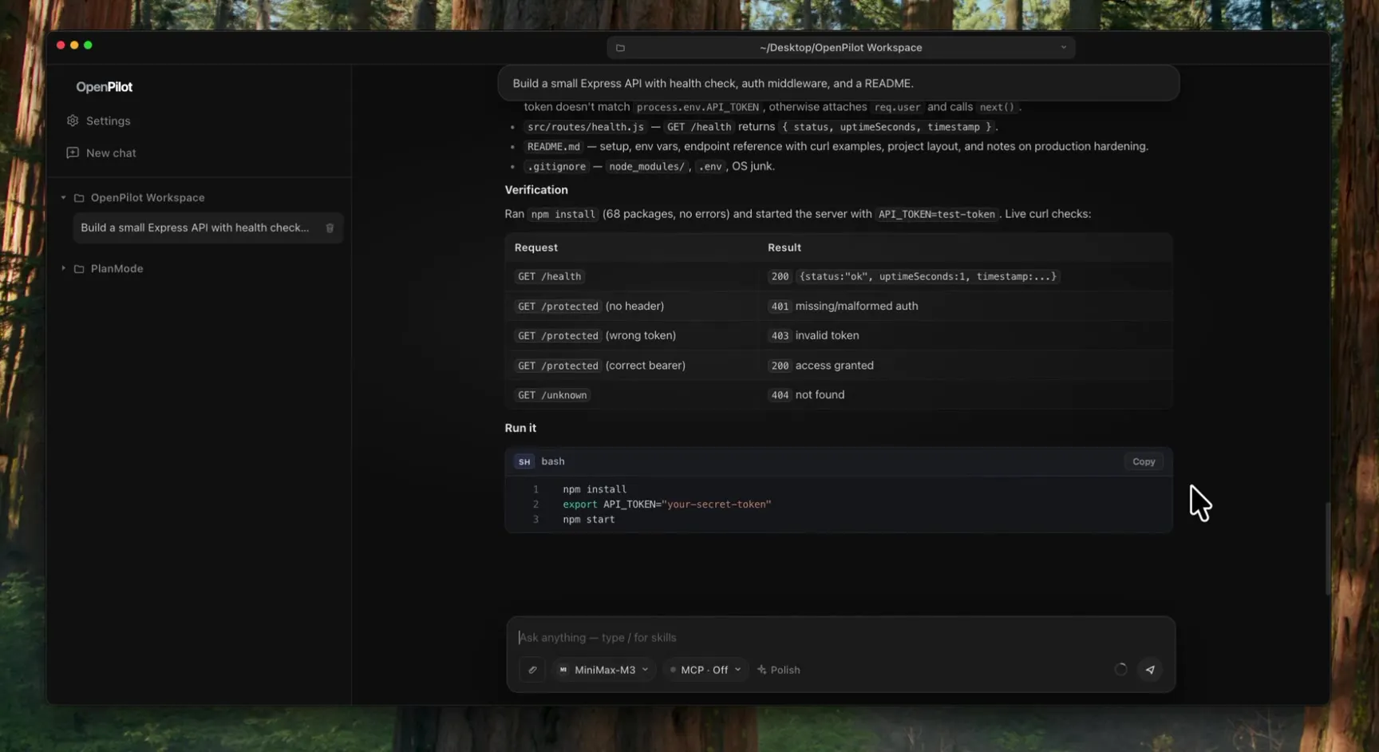Click the PlanMode folder icon
The image size is (1379, 752).
pos(79,269)
